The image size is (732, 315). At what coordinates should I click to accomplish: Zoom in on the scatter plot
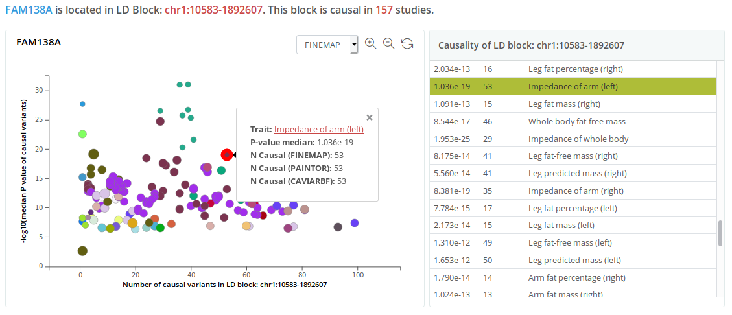tap(371, 43)
